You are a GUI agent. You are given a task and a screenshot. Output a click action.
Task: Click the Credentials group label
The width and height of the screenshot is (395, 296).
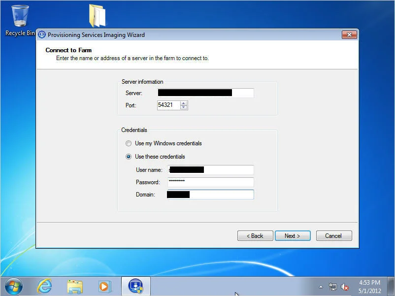[134, 130]
